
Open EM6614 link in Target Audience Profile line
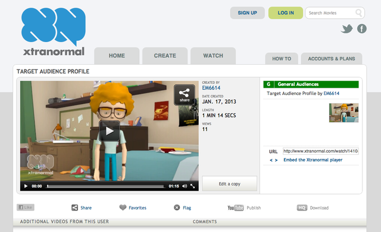pyautogui.click(x=332, y=94)
